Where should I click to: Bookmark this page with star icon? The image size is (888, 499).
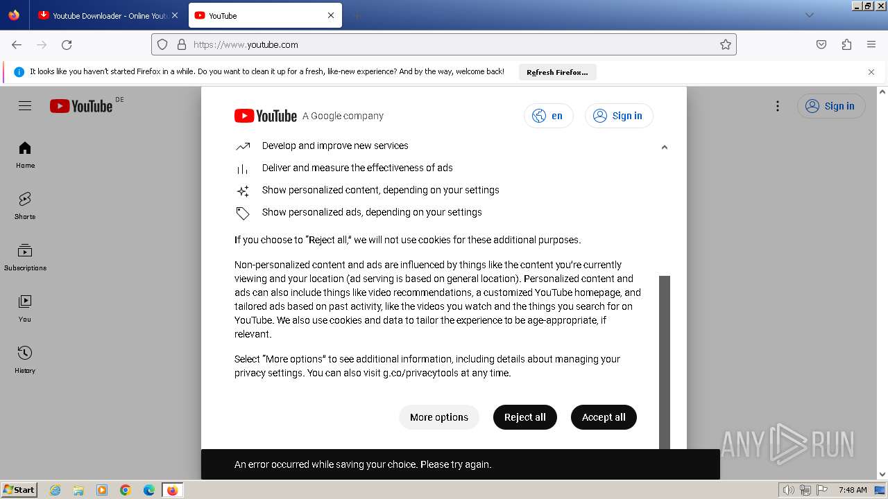coord(726,44)
